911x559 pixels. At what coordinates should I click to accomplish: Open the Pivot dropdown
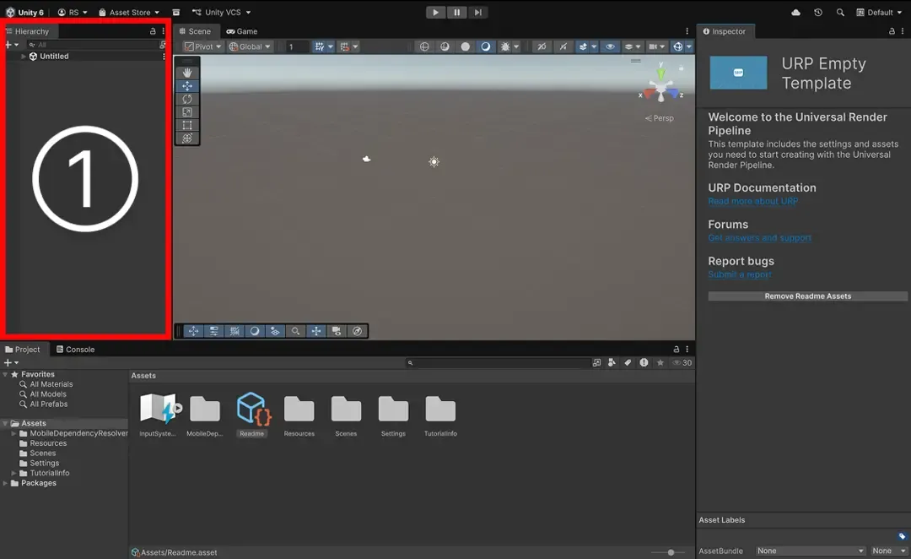point(203,46)
